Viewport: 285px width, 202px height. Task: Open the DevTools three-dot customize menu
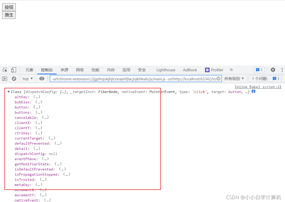(282, 70)
